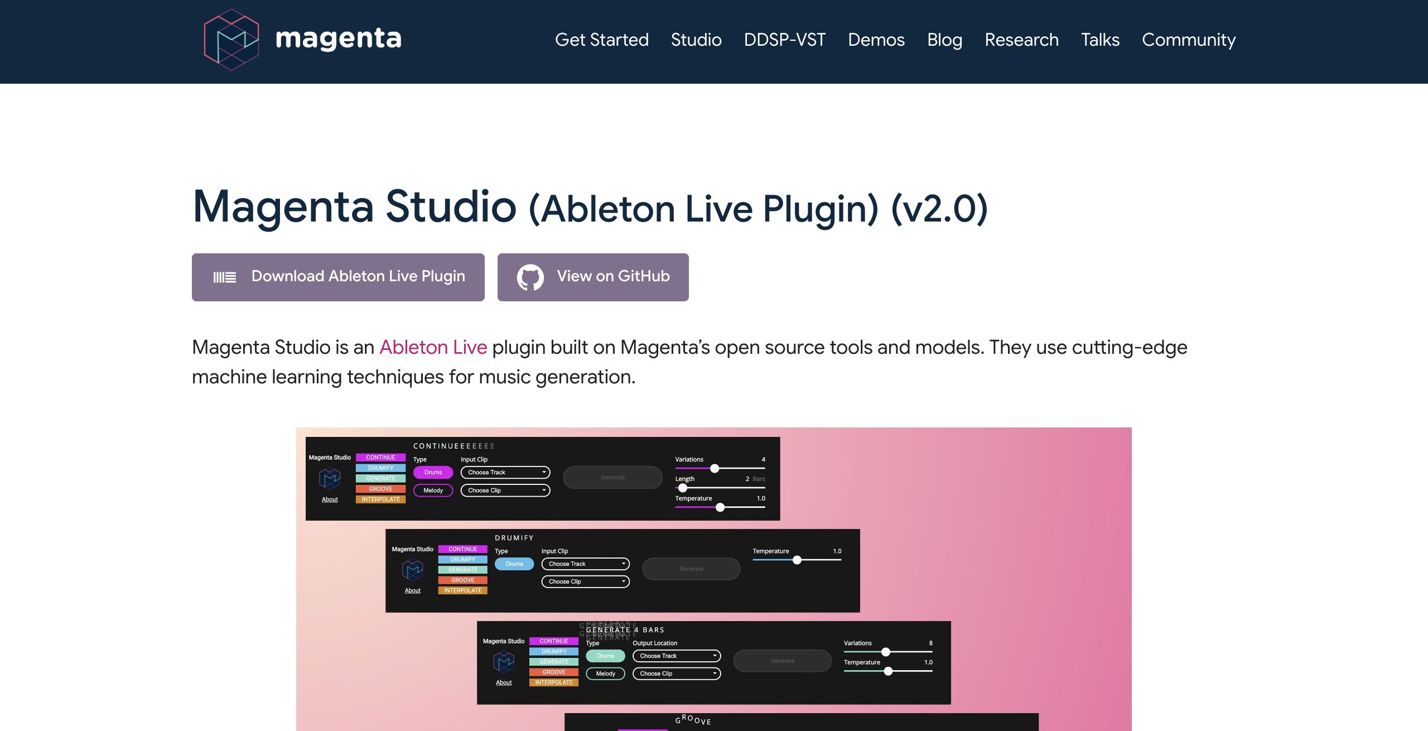
Task: Open the Studio nav item
Action: [x=696, y=40]
